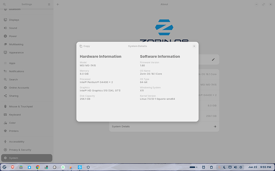
Task: Click the date and time clock
Action: (x=260, y=167)
